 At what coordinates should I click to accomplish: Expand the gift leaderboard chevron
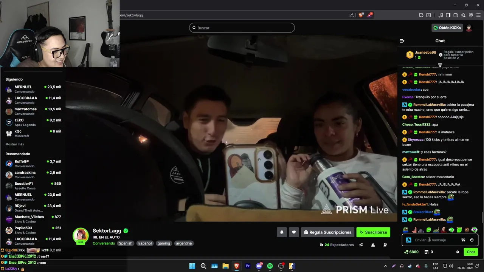tap(440, 65)
